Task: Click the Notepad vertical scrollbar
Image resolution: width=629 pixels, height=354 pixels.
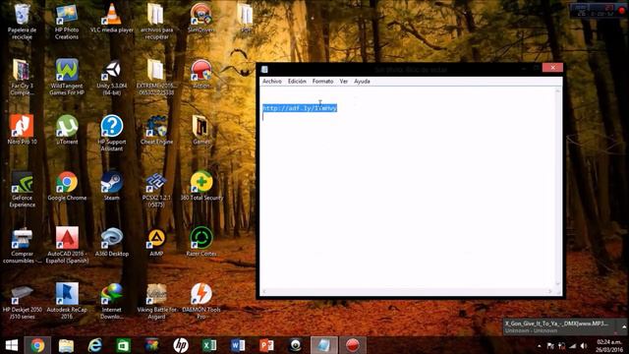Action: 557,188
